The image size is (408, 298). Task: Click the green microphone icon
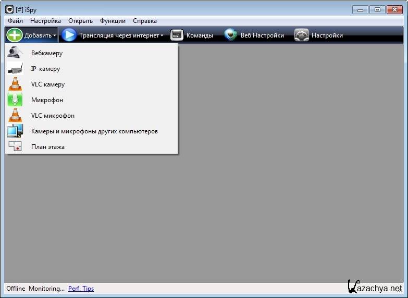pos(15,100)
